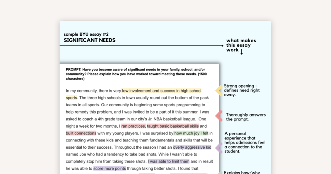This screenshot has width=331, height=174.
Task: Select the 'sample BYU essay #2' heading
Action: click(x=86, y=35)
